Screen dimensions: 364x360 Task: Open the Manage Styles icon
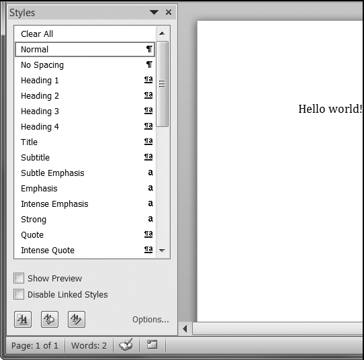coord(77,320)
